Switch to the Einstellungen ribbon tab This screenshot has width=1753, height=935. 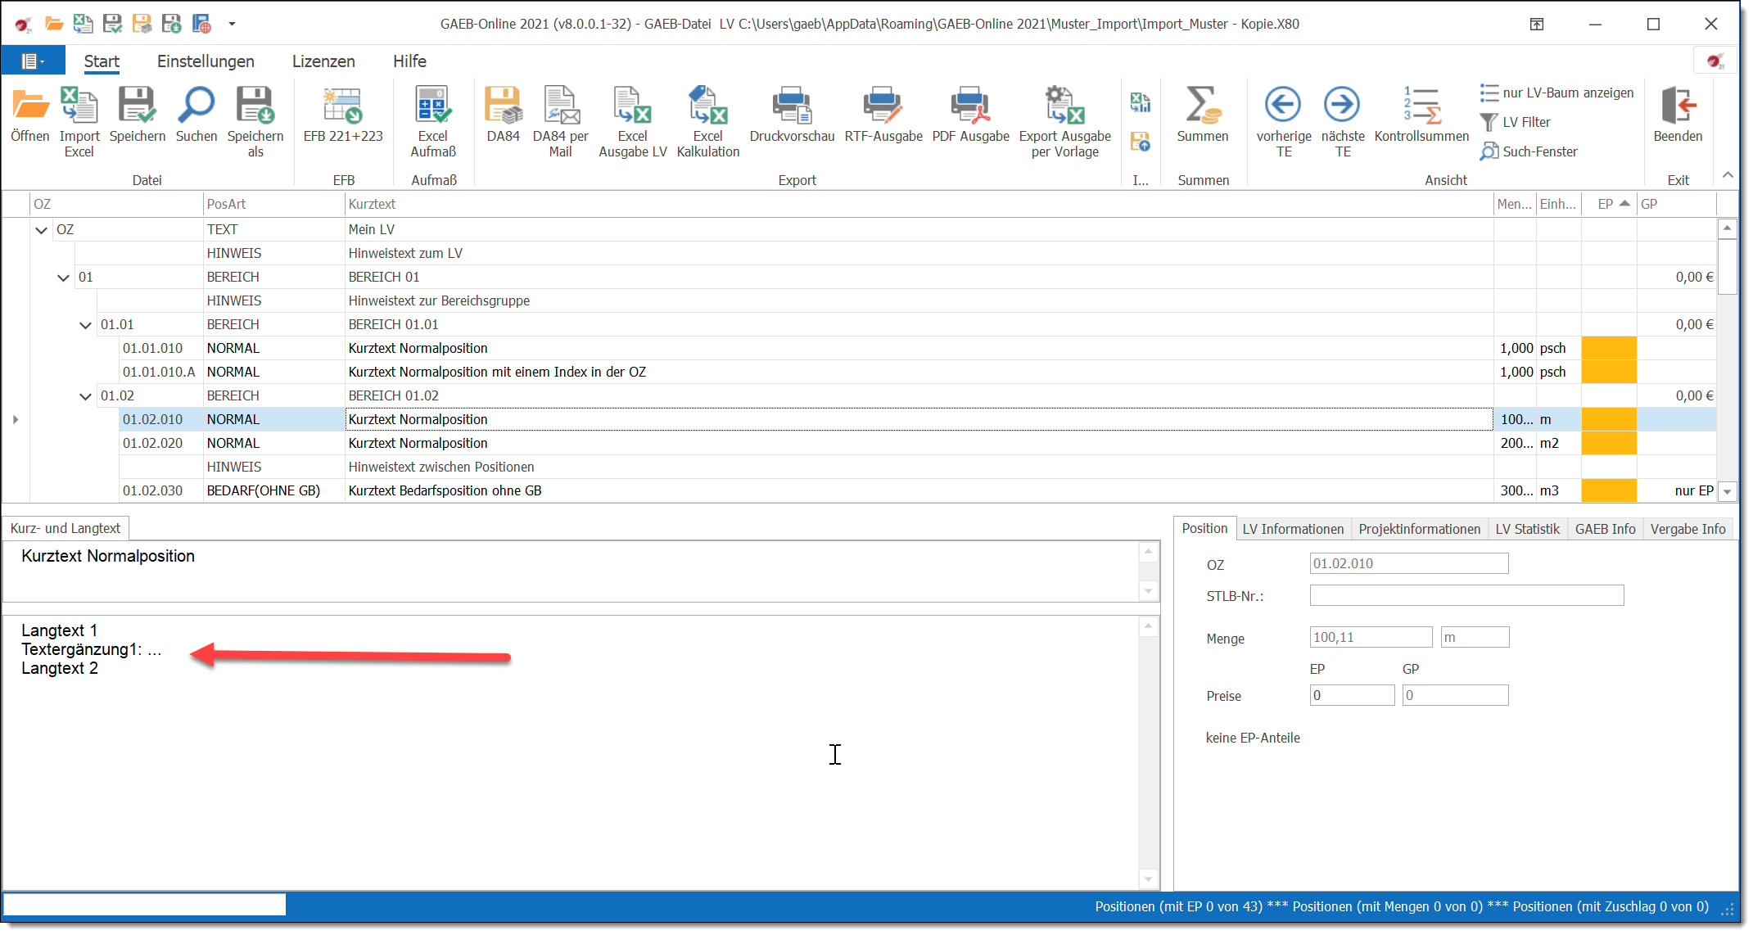click(206, 61)
